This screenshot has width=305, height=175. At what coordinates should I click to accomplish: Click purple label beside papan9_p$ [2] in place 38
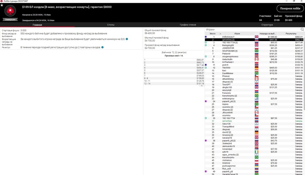tap(206, 141)
